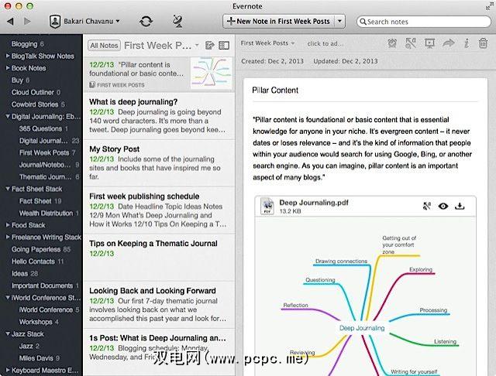496x376 pixels.
Task: Click New Note in First Week Posts
Action: point(279,21)
